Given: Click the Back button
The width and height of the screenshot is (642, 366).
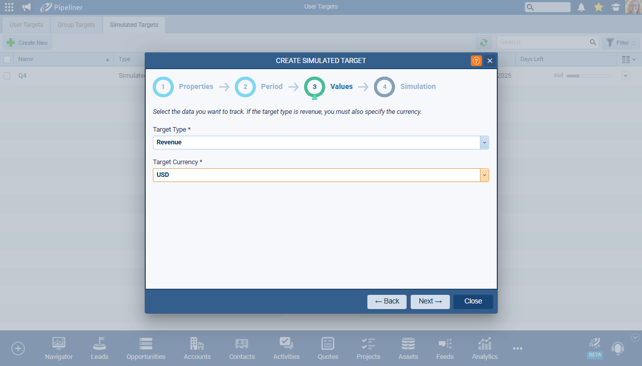Looking at the screenshot, I should tap(387, 301).
